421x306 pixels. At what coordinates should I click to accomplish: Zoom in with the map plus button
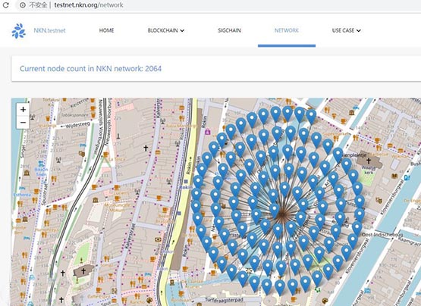click(23, 109)
